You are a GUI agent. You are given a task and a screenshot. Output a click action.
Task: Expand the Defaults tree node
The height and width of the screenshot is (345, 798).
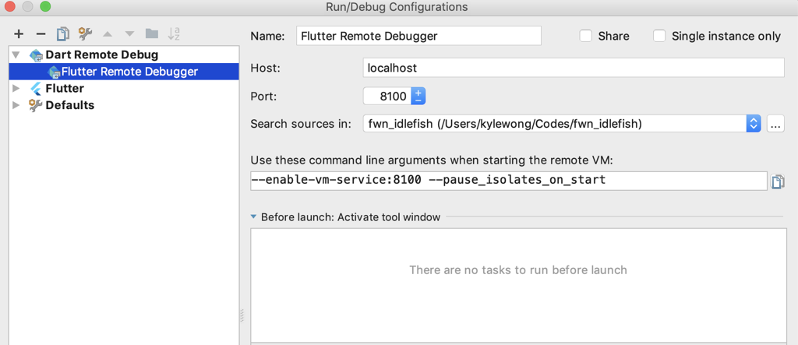16,105
